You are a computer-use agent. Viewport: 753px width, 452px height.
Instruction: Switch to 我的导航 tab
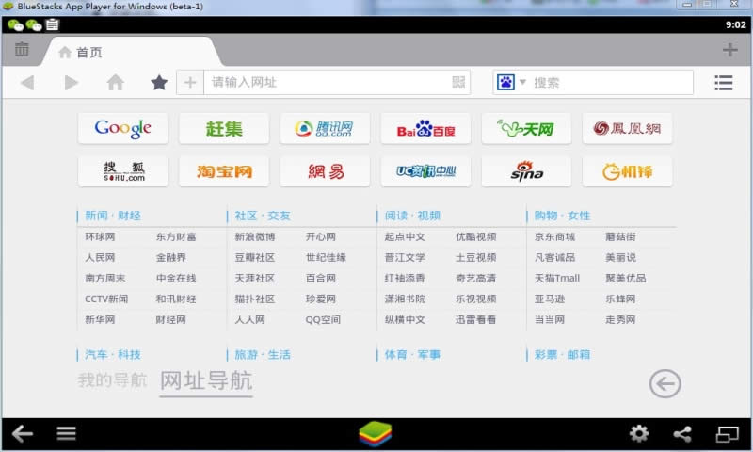112,380
